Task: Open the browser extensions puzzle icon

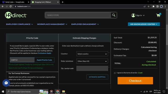Action: (153, 6)
